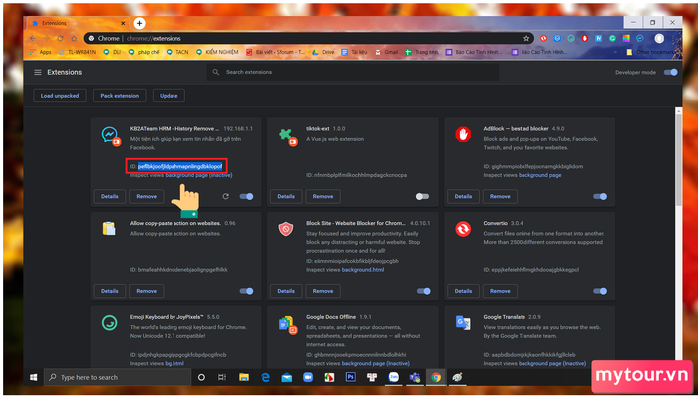This screenshot has height=400, width=698.
Task: Click the Search extensions field
Action: 353,72
